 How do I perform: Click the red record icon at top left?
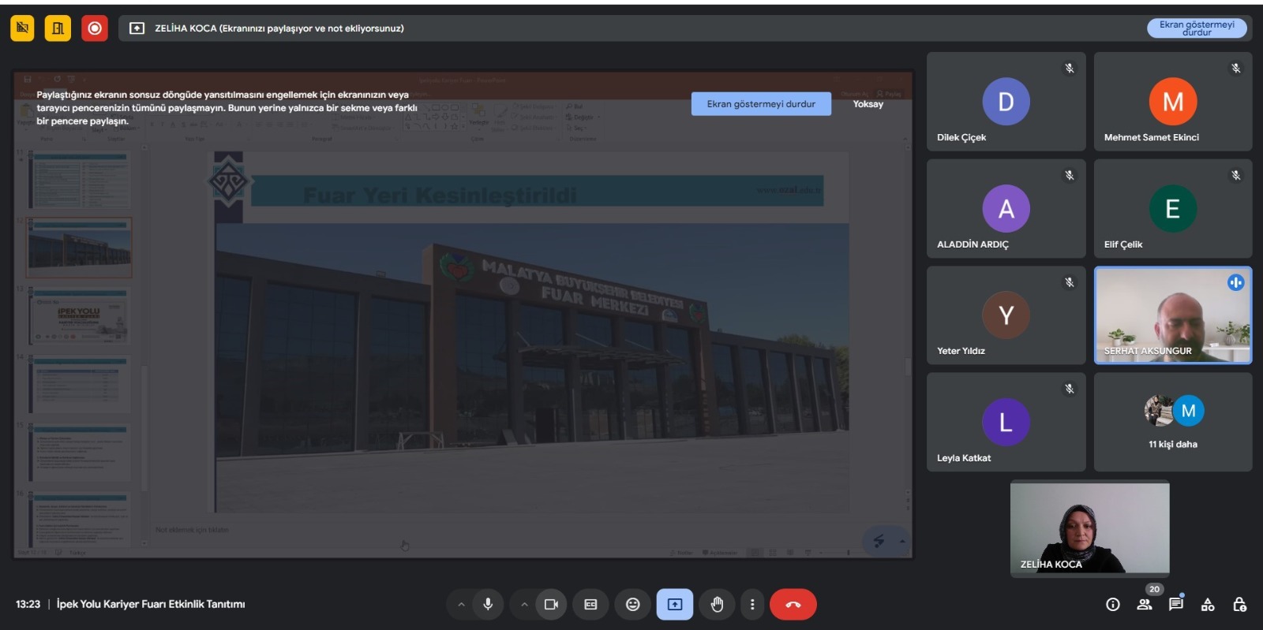coord(95,28)
